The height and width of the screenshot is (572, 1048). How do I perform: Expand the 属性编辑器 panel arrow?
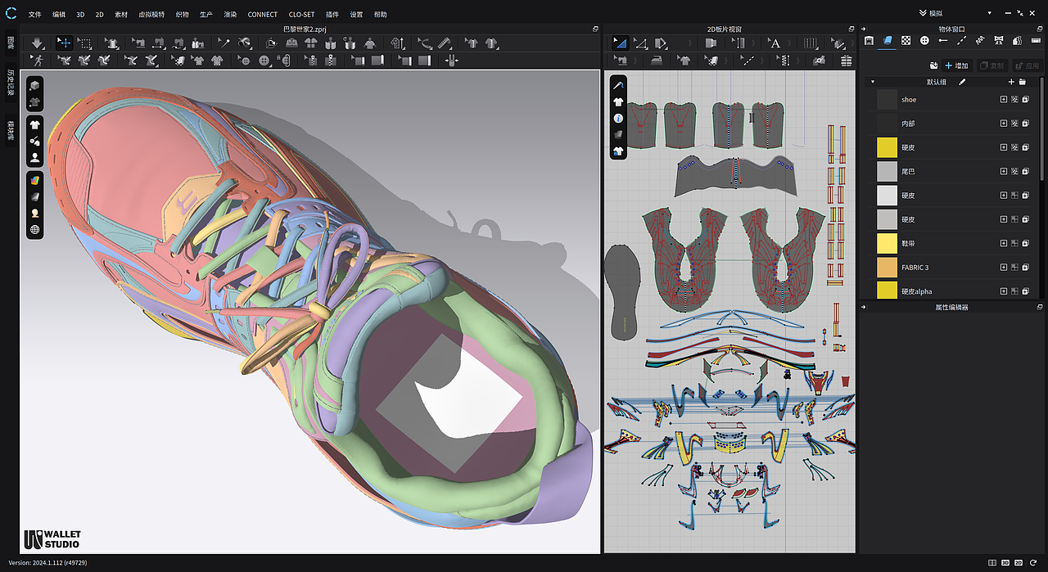click(x=865, y=307)
